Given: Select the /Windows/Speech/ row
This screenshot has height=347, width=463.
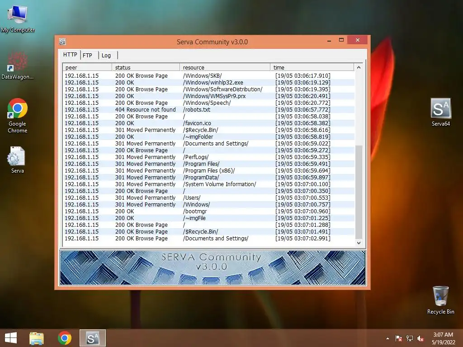Looking at the screenshot, I should pos(209,103).
